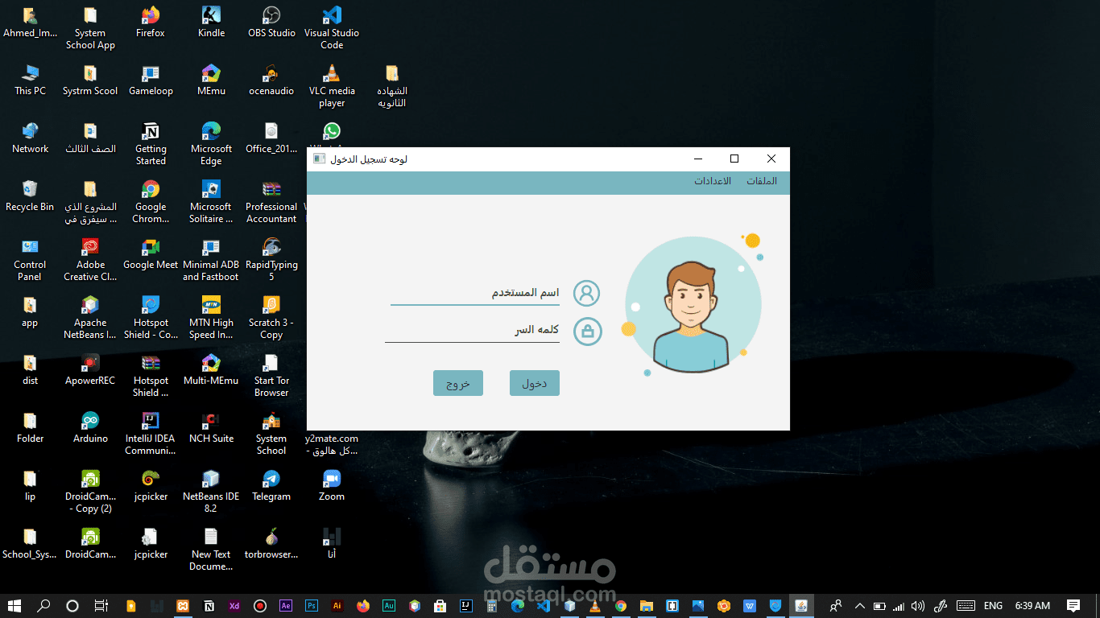Viewport: 1100px width, 618px height.
Task: Select the ocenaudio desktop icon
Action: pyautogui.click(x=271, y=80)
